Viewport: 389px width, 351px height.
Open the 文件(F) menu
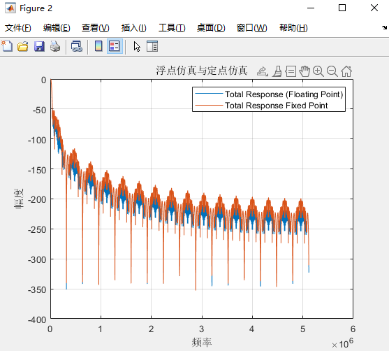(x=18, y=28)
